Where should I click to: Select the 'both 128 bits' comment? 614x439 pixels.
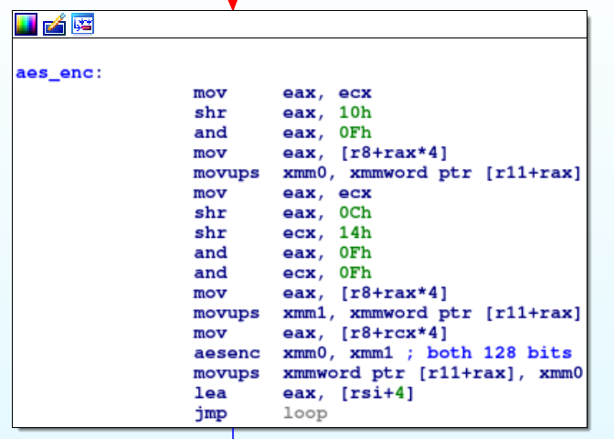click(499, 353)
